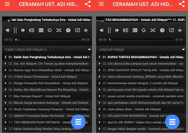Play track 04. 3 Sifat Dasar Perempuan
188x133 pixels.
point(47,77)
